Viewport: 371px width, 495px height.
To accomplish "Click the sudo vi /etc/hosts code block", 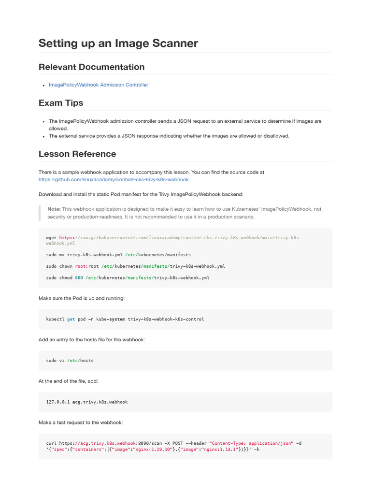I will (x=185, y=361).
